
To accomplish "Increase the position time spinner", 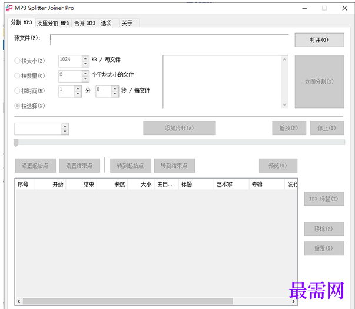I will (x=65, y=126).
